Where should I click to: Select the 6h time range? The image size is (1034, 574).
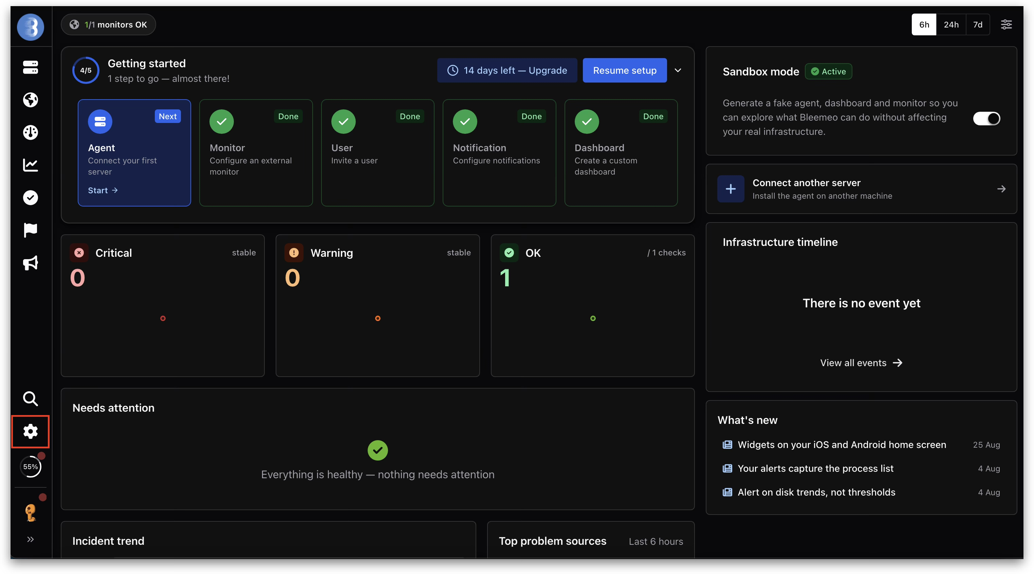pyautogui.click(x=924, y=24)
